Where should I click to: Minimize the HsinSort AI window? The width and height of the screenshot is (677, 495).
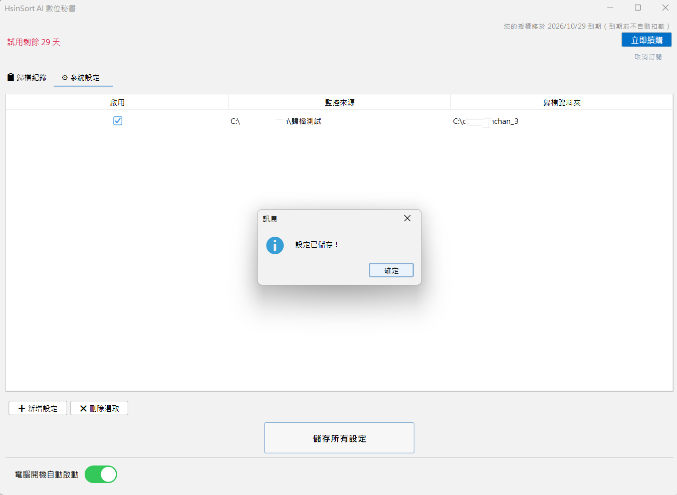[610, 8]
